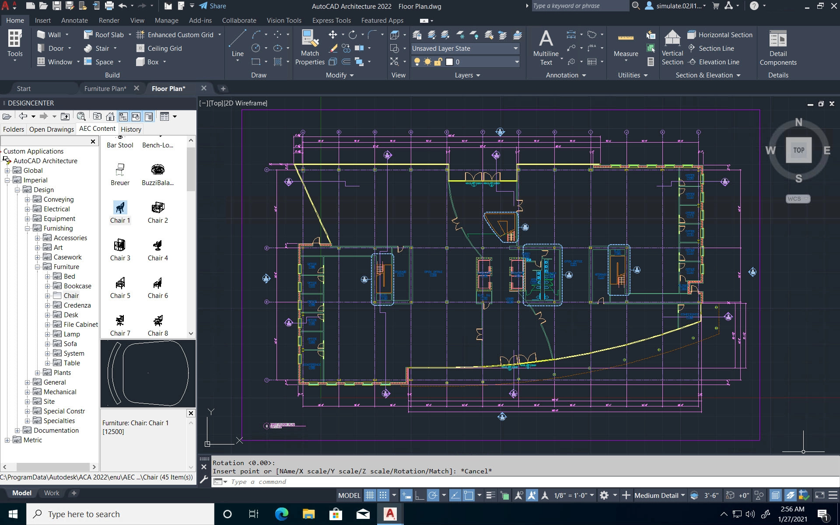Viewport: 840px width, 525px height.
Task: Select the Match Properties tool
Action: (x=310, y=47)
